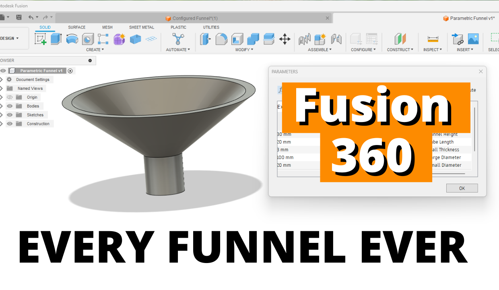Choose the Hole tool icon
This screenshot has width=499, height=290.
click(x=88, y=39)
